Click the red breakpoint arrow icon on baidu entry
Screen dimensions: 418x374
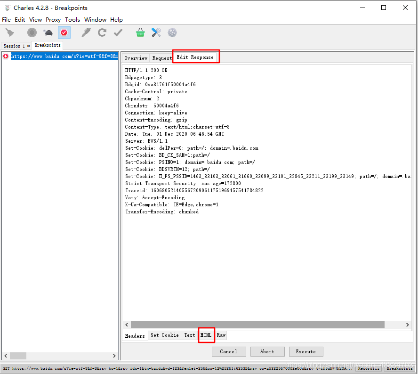point(6,56)
